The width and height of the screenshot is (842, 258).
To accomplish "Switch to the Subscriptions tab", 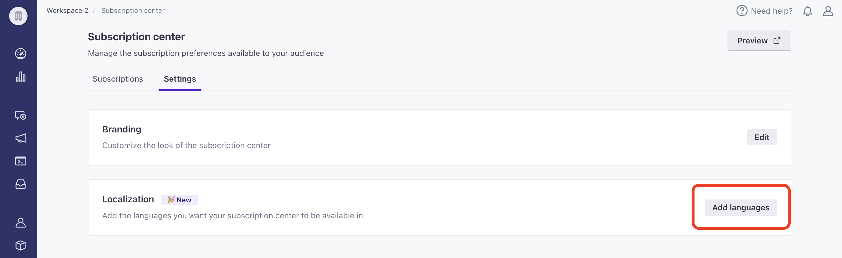I will pos(118,79).
